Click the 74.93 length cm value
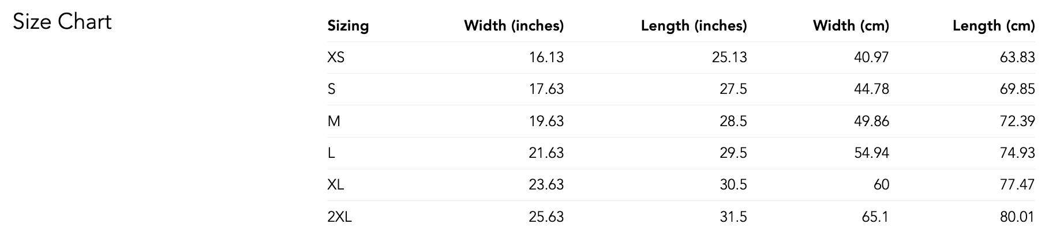 [x=1017, y=153]
